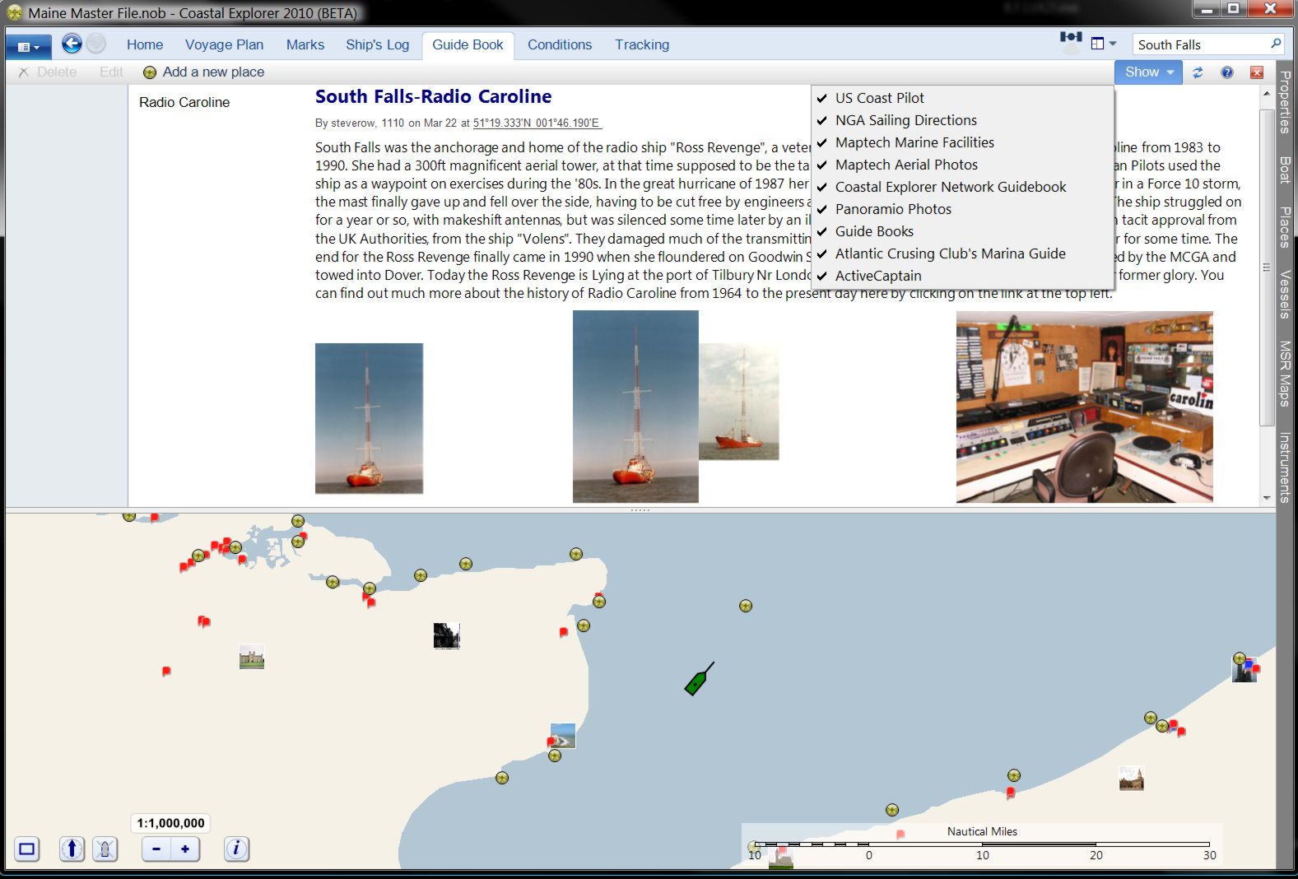
Task: Zoom out the chart with minus button
Action: [x=156, y=849]
